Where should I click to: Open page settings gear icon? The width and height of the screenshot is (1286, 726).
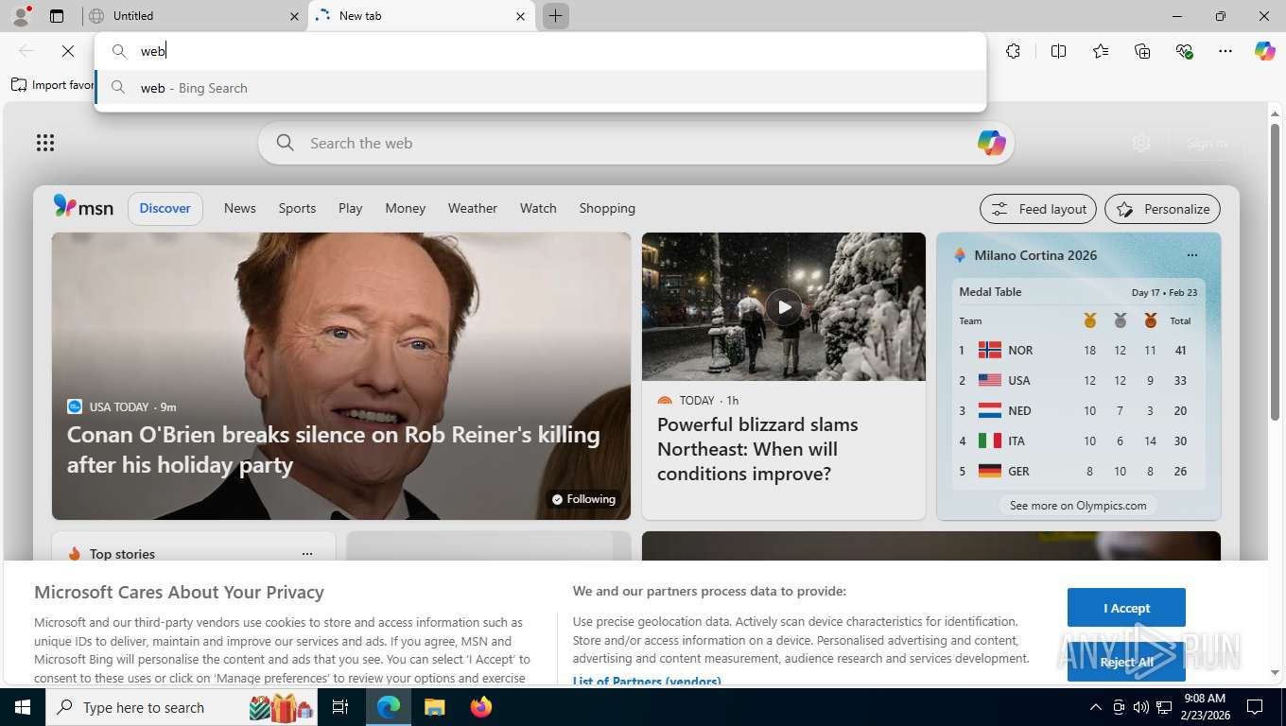click(1141, 143)
